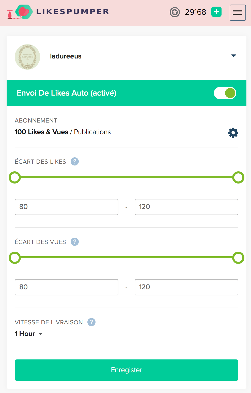Click the views maximum field showing 120
Screen dimensions: 251x393
click(x=186, y=287)
